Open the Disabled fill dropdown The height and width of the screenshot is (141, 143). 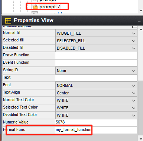[x=96, y=48]
